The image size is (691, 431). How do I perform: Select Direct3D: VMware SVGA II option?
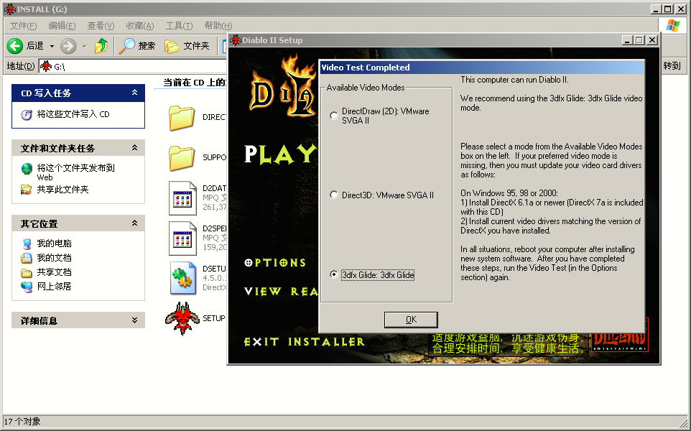pyautogui.click(x=334, y=195)
